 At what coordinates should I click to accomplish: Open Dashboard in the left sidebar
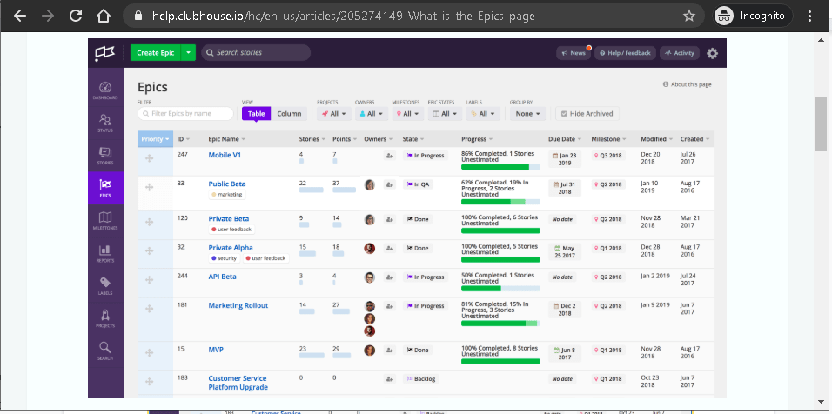point(105,90)
